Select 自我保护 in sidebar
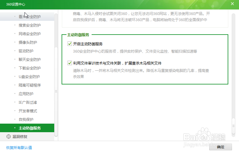Viewport: 239px width, 153px height. (27, 120)
